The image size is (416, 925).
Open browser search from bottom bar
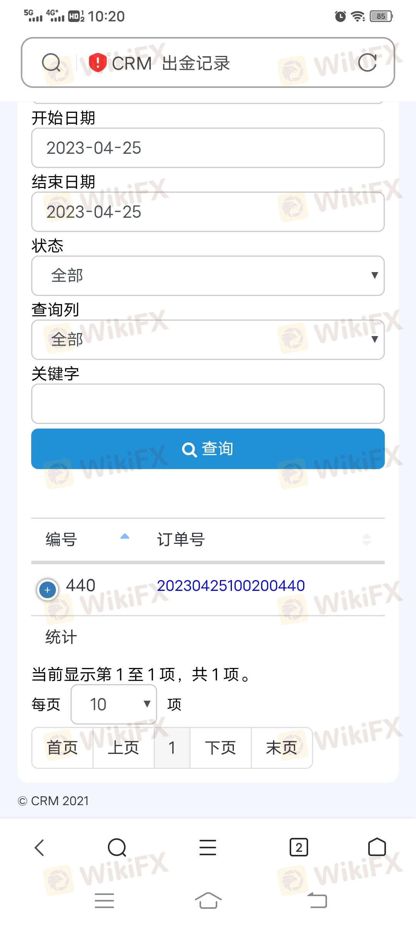117,848
